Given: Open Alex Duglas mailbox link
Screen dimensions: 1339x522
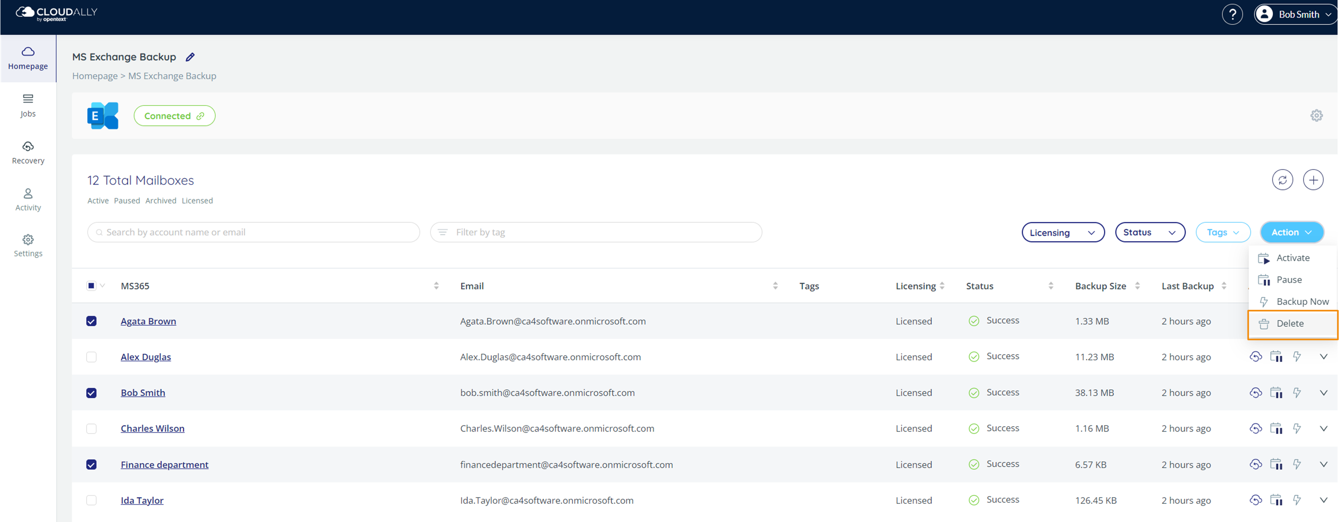Looking at the screenshot, I should pos(146,357).
